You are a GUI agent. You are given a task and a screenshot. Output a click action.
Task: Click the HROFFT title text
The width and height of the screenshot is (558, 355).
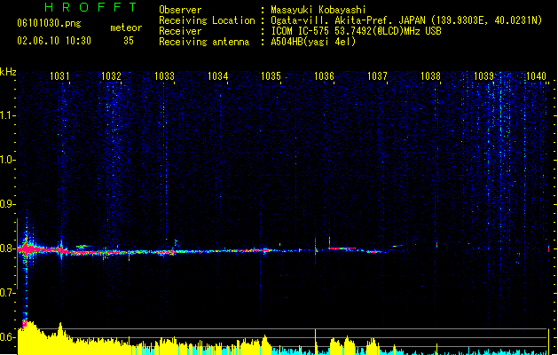[x=91, y=7]
